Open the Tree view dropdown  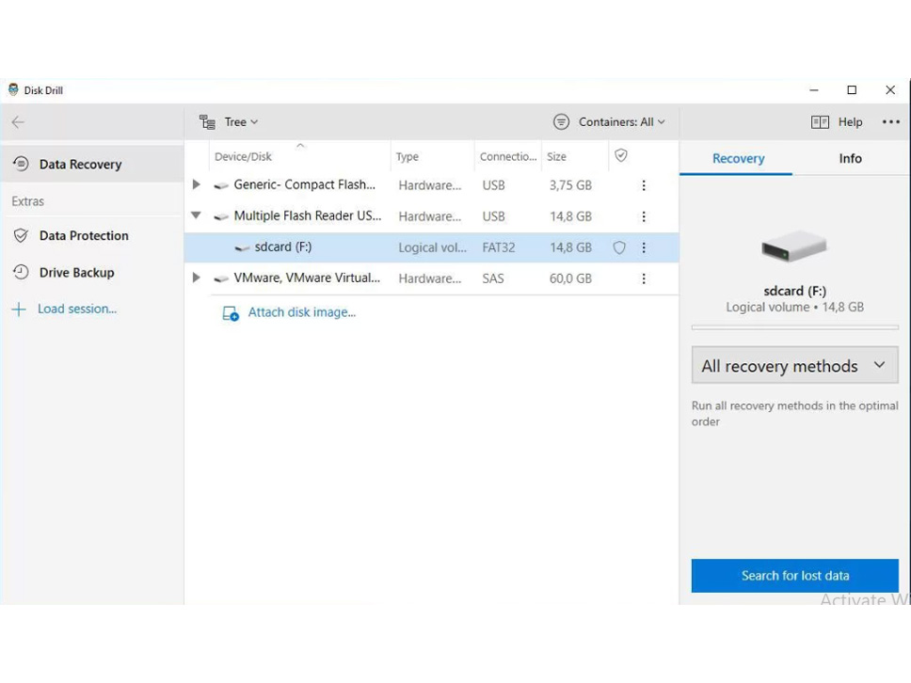pos(229,122)
